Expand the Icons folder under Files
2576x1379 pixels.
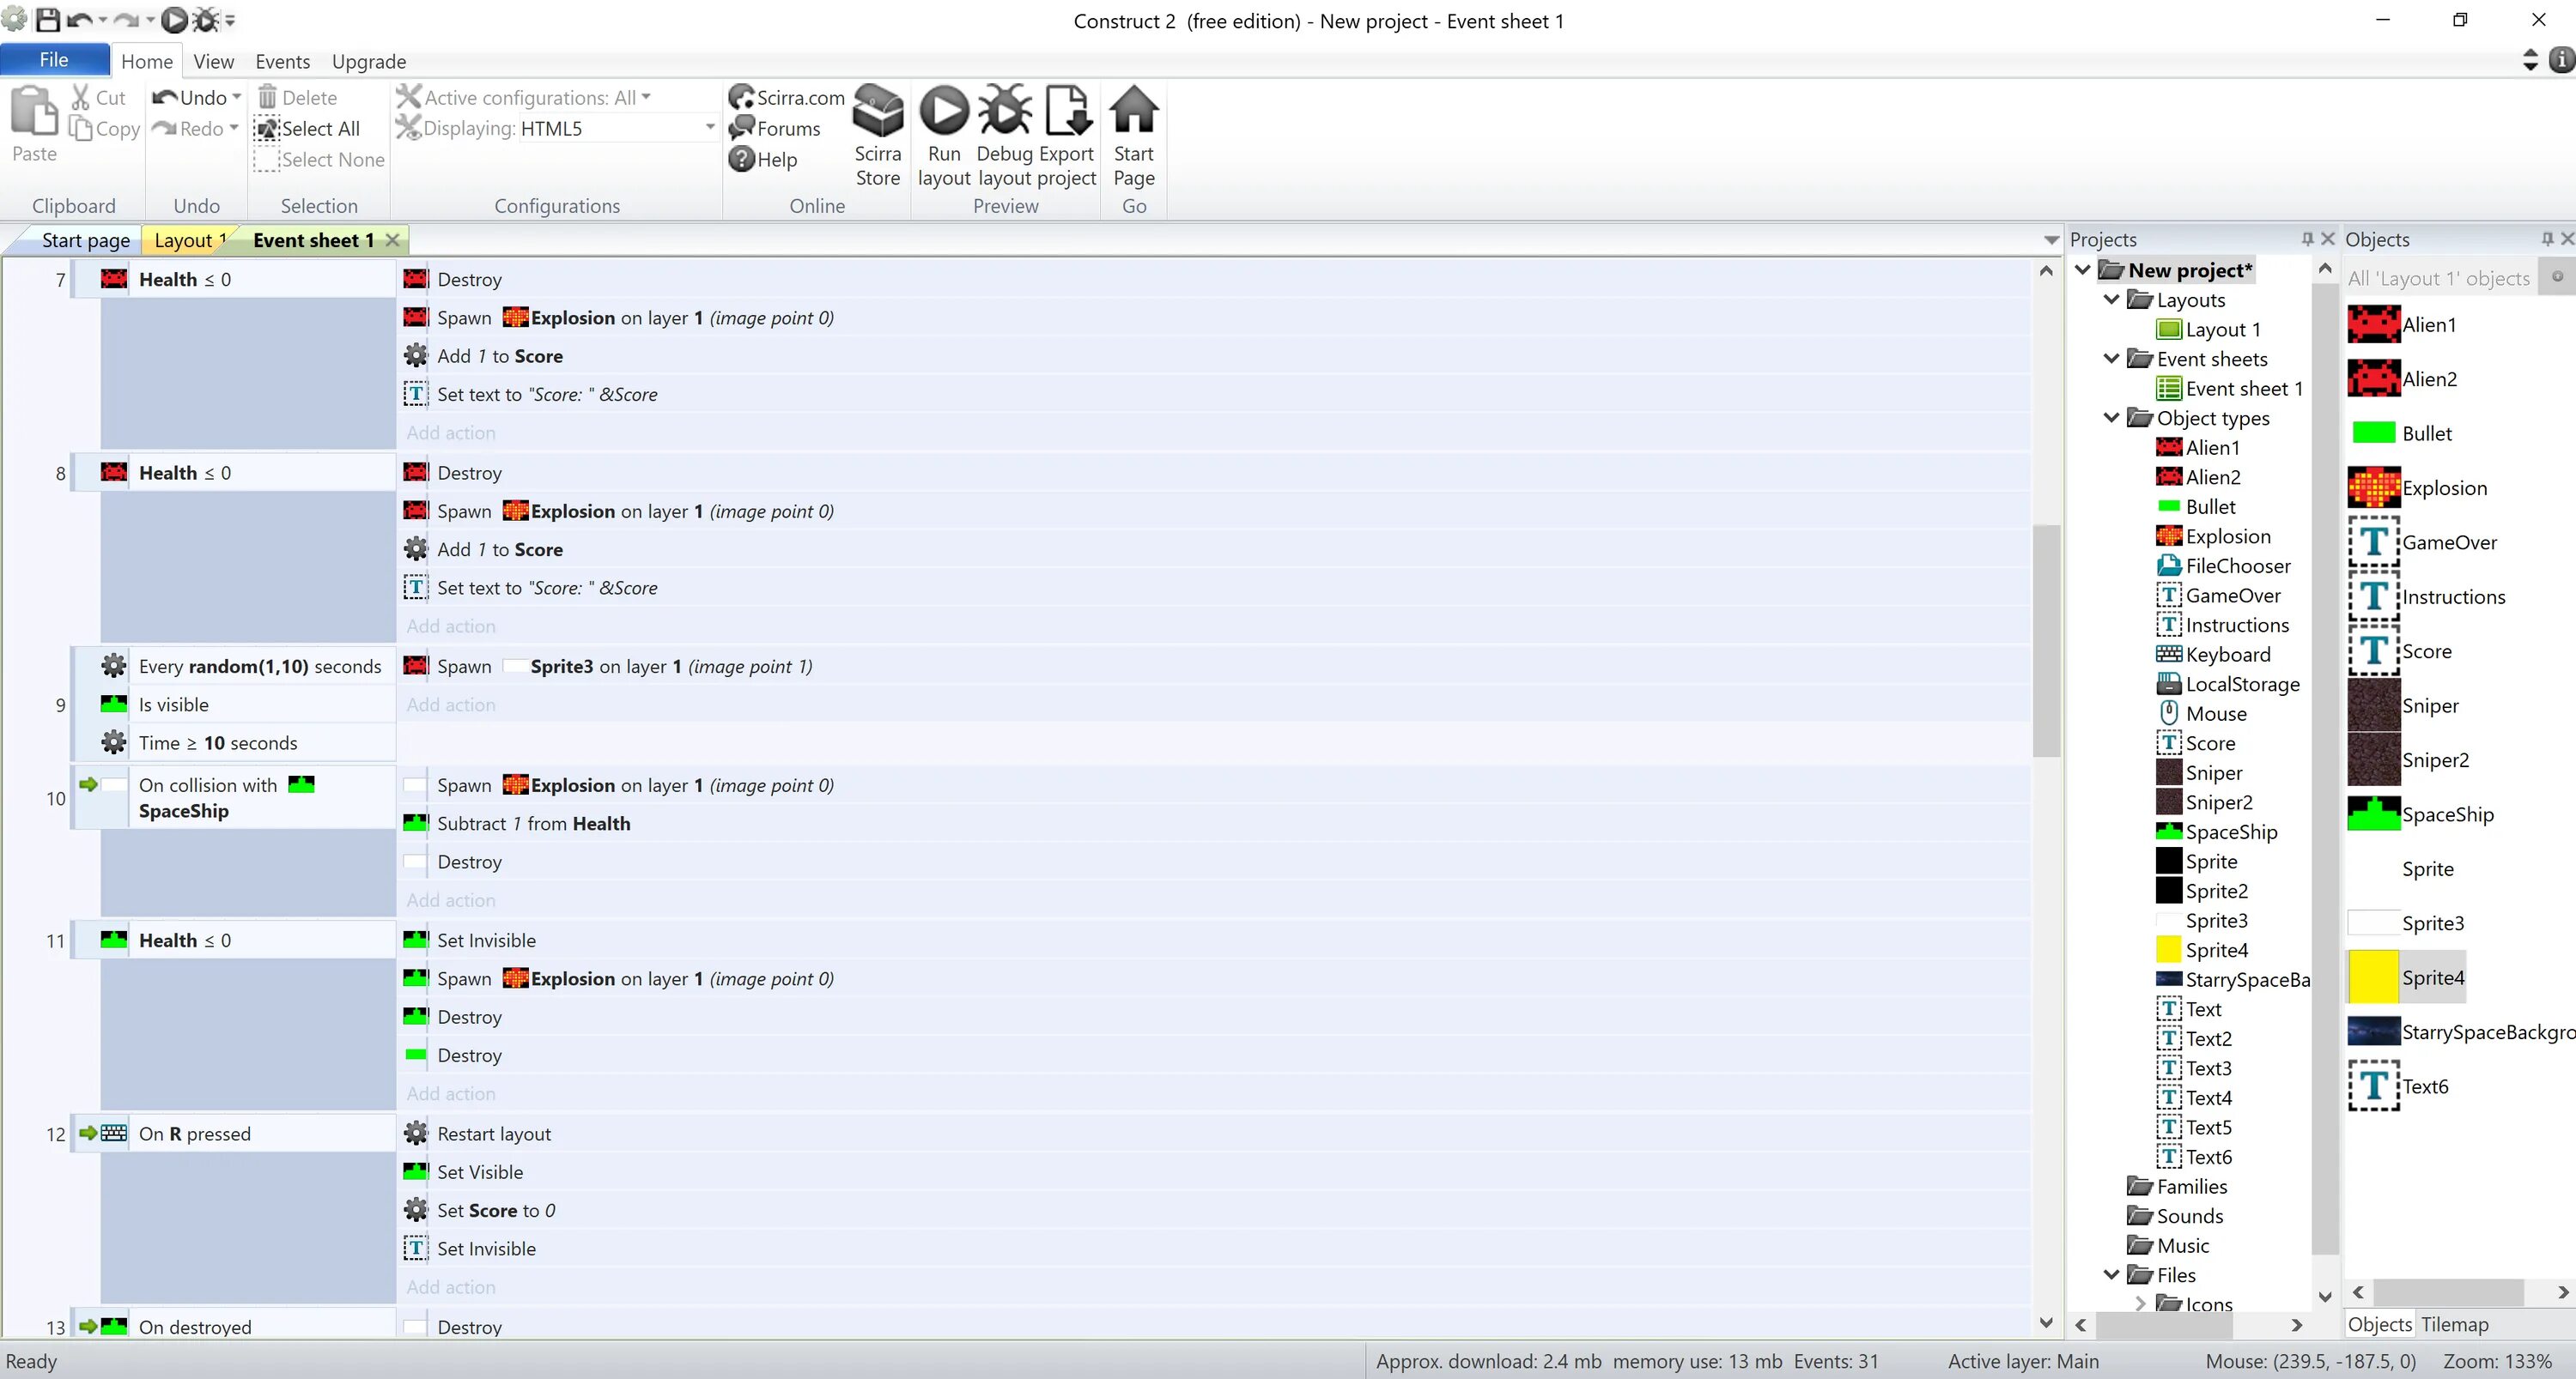coord(2140,1303)
